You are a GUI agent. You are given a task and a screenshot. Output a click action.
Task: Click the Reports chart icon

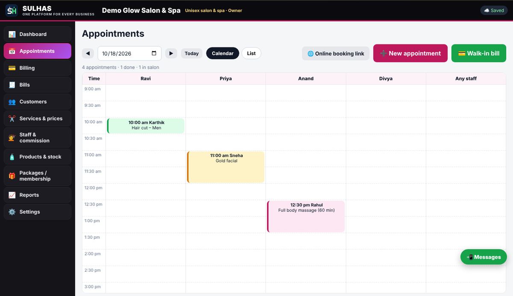pos(12,195)
